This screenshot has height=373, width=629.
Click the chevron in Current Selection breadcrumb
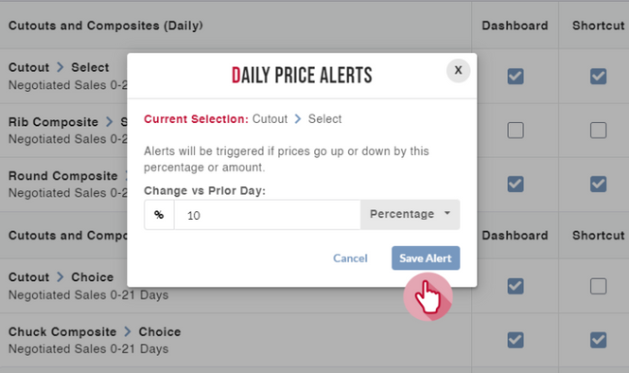298,119
